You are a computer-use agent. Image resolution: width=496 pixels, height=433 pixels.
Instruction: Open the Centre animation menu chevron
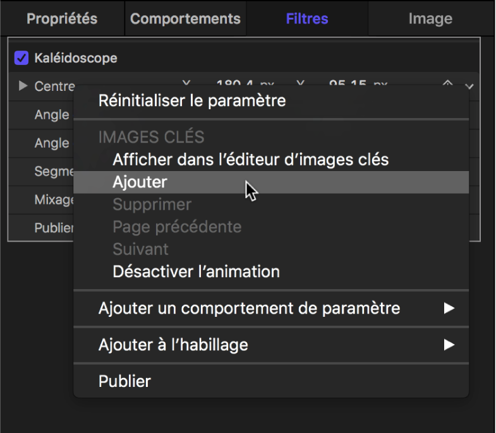tap(469, 86)
